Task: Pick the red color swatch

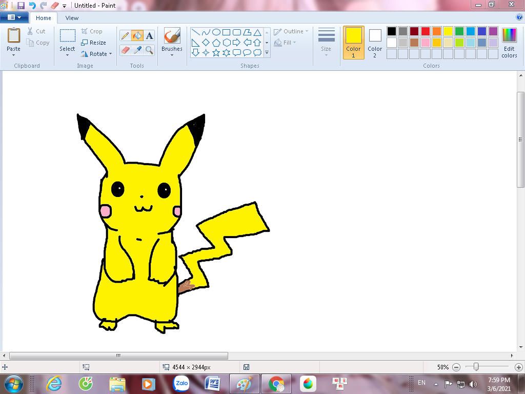Action: point(425,31)
